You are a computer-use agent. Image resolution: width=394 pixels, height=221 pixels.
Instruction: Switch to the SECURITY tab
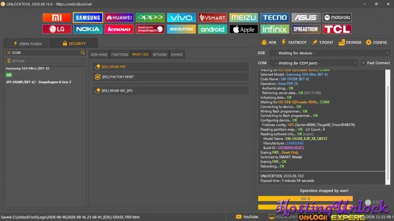pyautogui.click(x=74, y=43)
